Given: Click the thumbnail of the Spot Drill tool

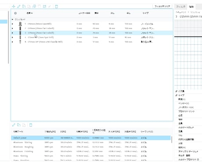Looking at the screenshot, I should (20, 37).
